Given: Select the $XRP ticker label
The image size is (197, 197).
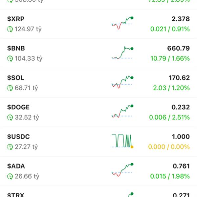Looking at the screenshot, I should coord(16,19).
